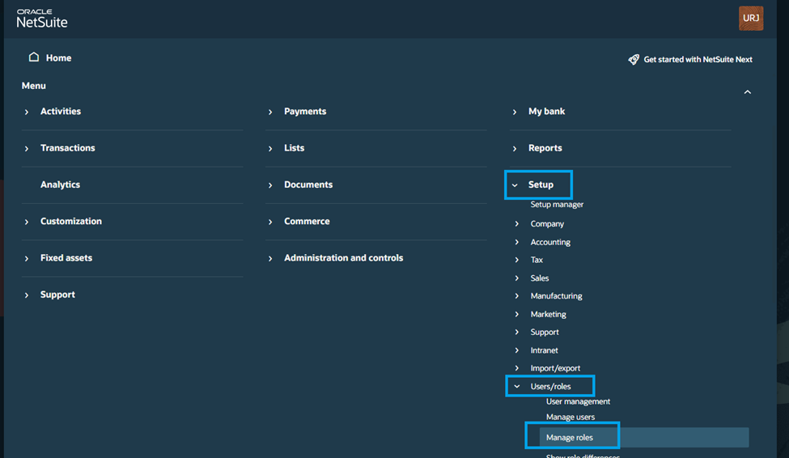This screenshot has height=458, width=789.
Task: Collapse the Users/roles chevron
Action: (x=517, y=387)
